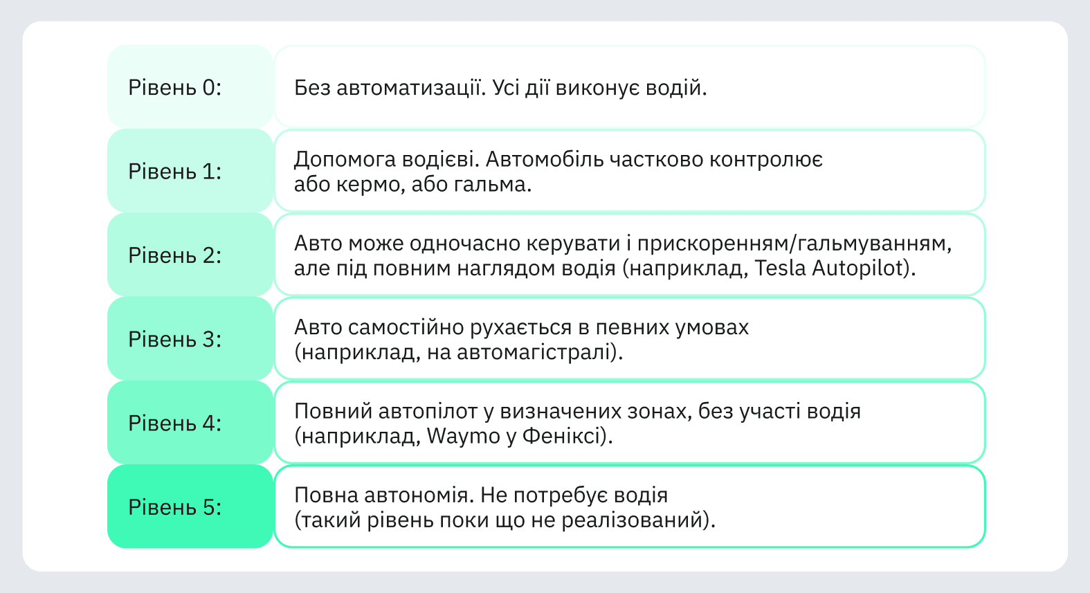The width and height of the screenshot is (1090, 593).
Task: Click the sentence "Усі дії виконує водій"
Action: click(598, 88)
